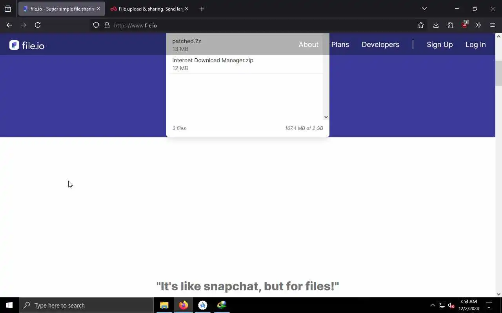The height and width of the screenshot is (313, 502).
Task: Click the file.io logo
Action: [27, 45]
